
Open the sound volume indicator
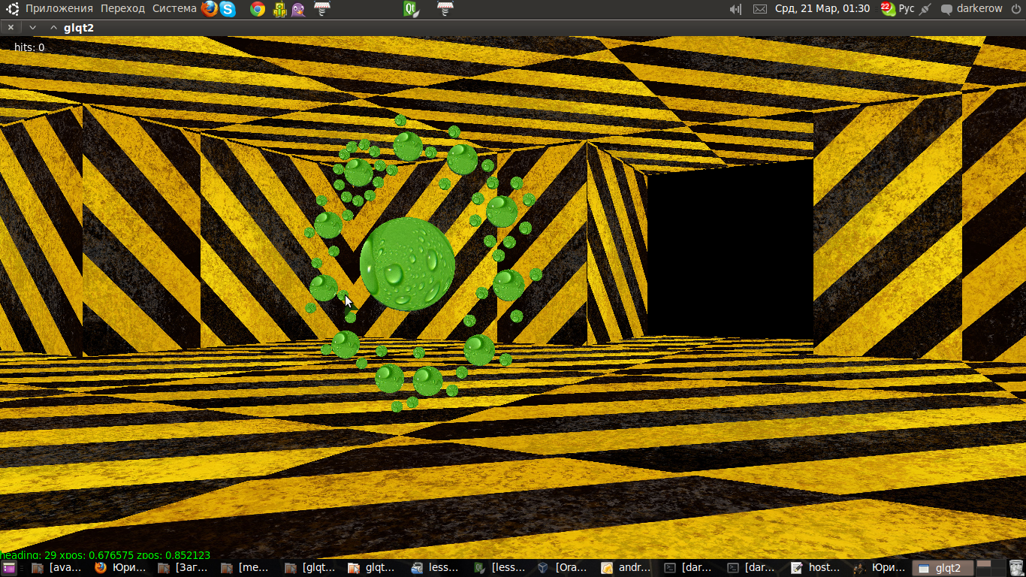tap(736, 9)
